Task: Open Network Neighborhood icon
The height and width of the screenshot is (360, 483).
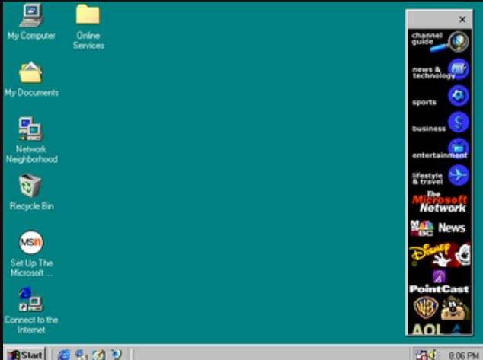Action: pyautogui.click(x=30, y=130)
